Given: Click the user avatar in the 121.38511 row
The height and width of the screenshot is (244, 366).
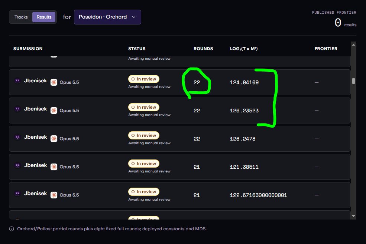Looking at the screenshot, I should (17, 165).
